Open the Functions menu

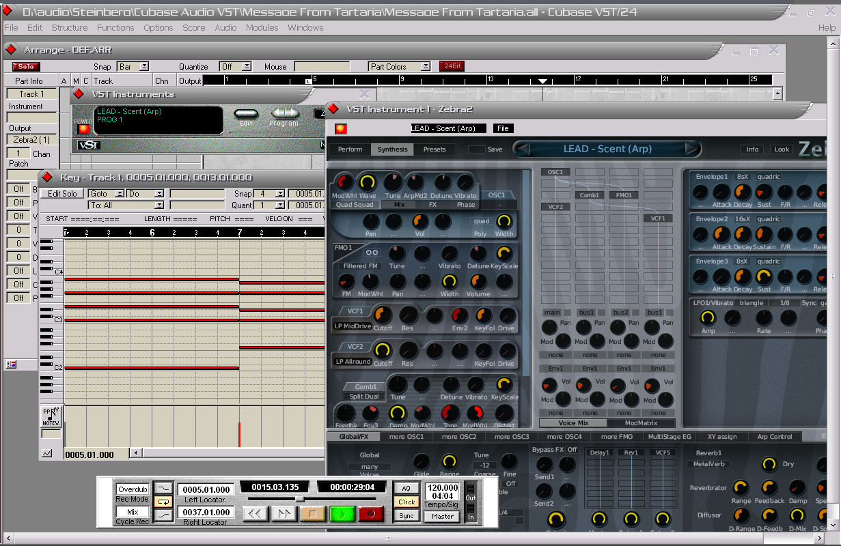pos(115,27)
